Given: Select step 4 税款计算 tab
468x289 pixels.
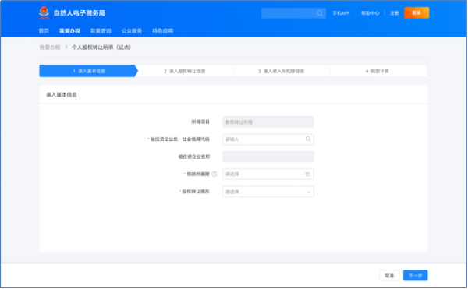Looking at the screenshot, I should (x=378, y=71).
